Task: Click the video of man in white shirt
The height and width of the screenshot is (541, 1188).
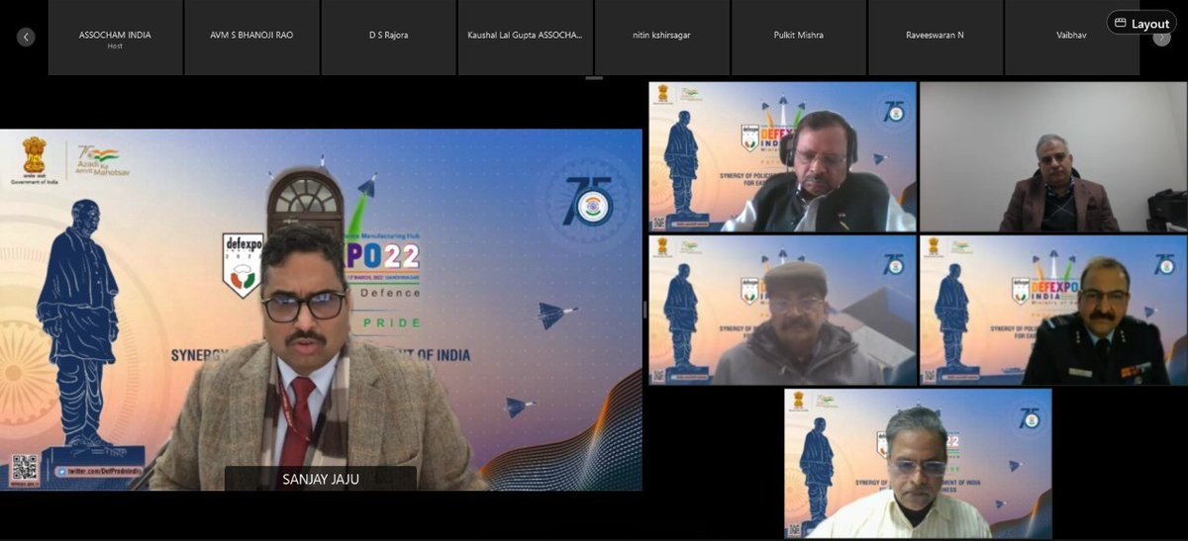Action: tap(918, 463)
